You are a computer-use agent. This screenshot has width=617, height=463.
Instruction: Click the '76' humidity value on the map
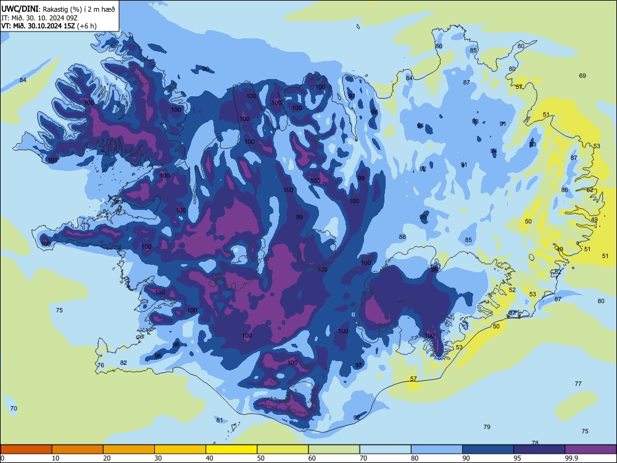pyautogui.click(x=101, y=365)
